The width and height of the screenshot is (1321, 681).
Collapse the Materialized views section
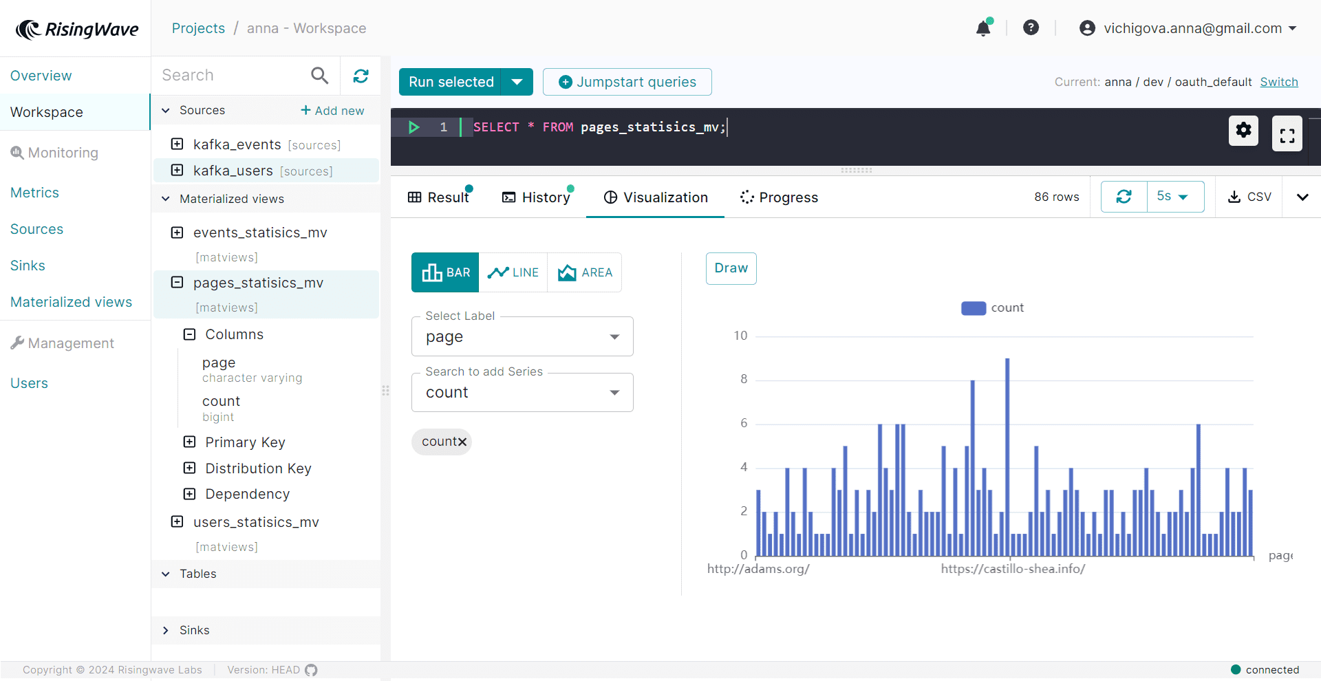[x=166, y=199]
